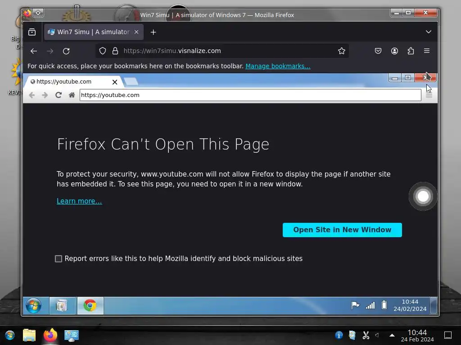This screenshot has width=461, height=345.
Task: Open network signal icon in simulated tray
Action: [370, 305]
